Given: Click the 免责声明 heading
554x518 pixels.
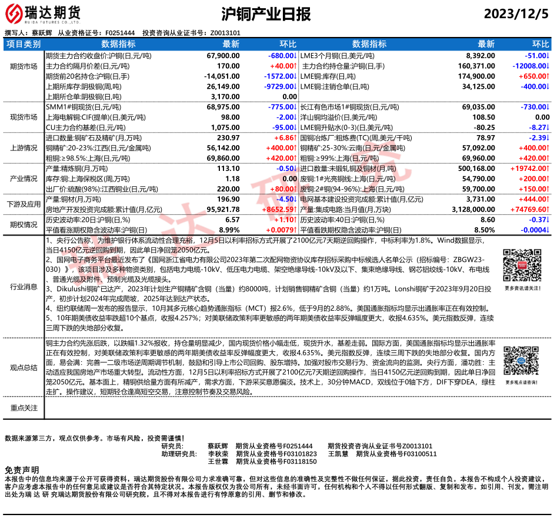Looking at the screenshot, I should 22,470.
